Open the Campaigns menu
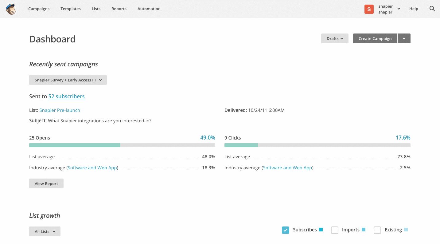The image size is (440, 244). 39,9
